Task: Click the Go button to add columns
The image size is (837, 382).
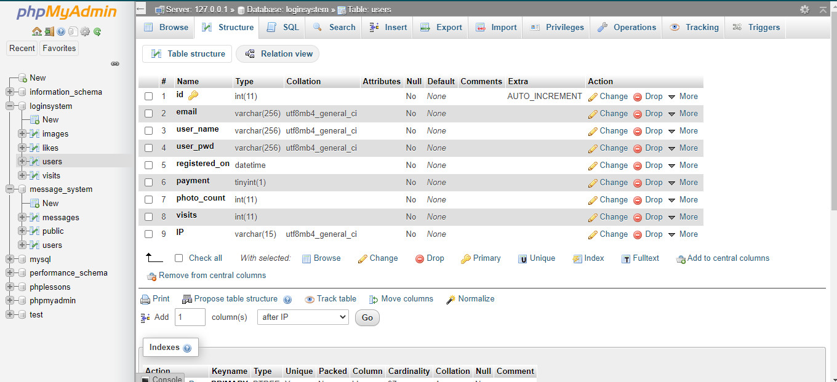Action: (367, 317)
